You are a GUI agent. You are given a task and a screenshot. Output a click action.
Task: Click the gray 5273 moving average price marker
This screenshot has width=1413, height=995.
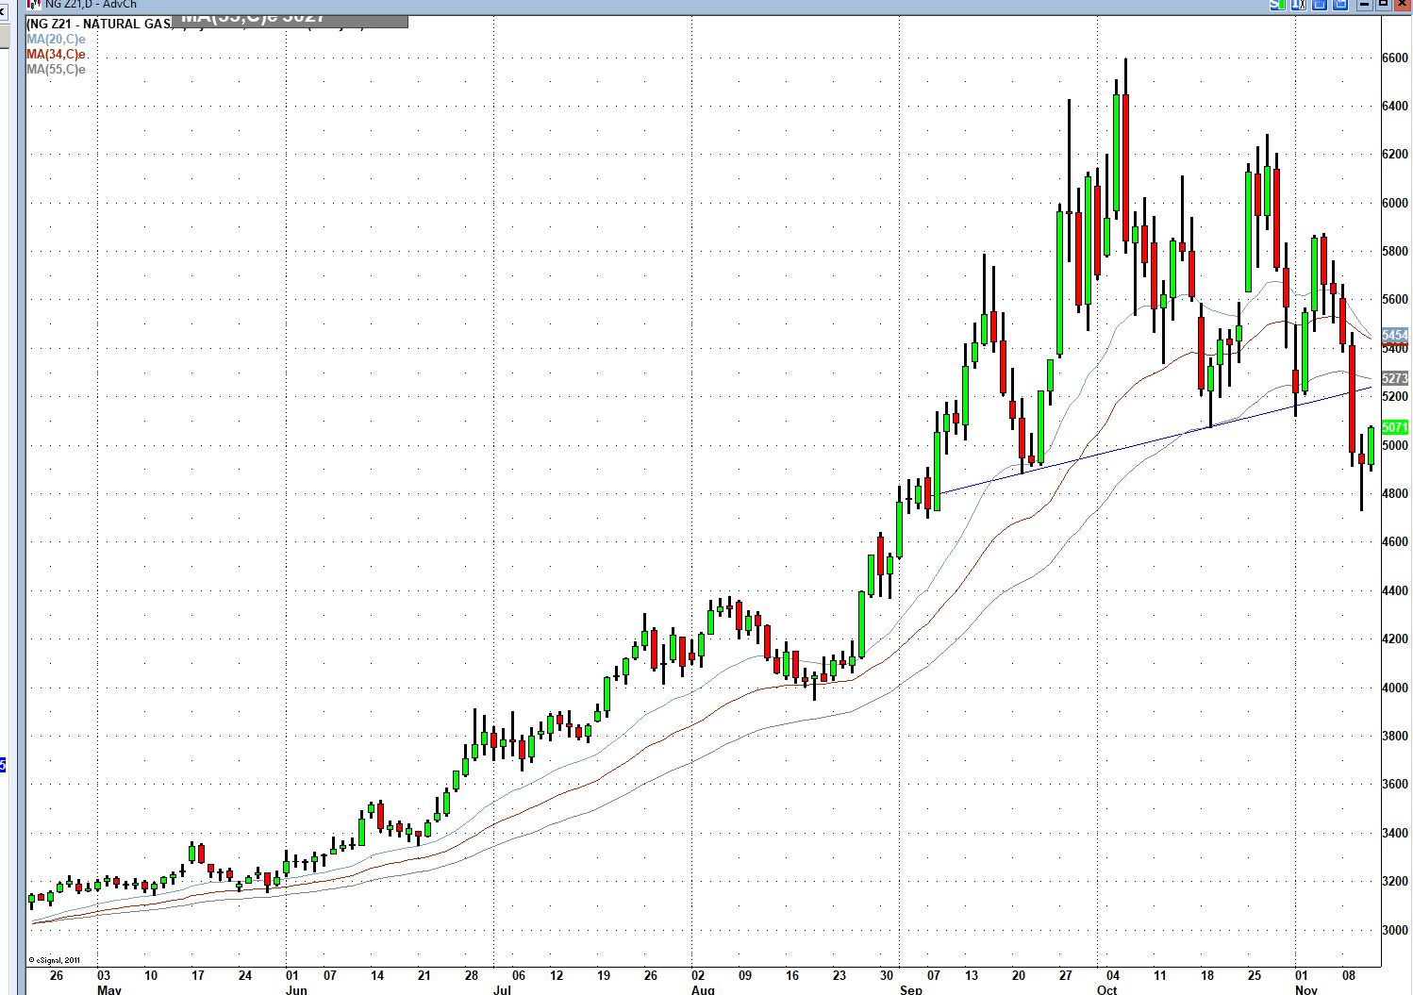(1394, 378)
